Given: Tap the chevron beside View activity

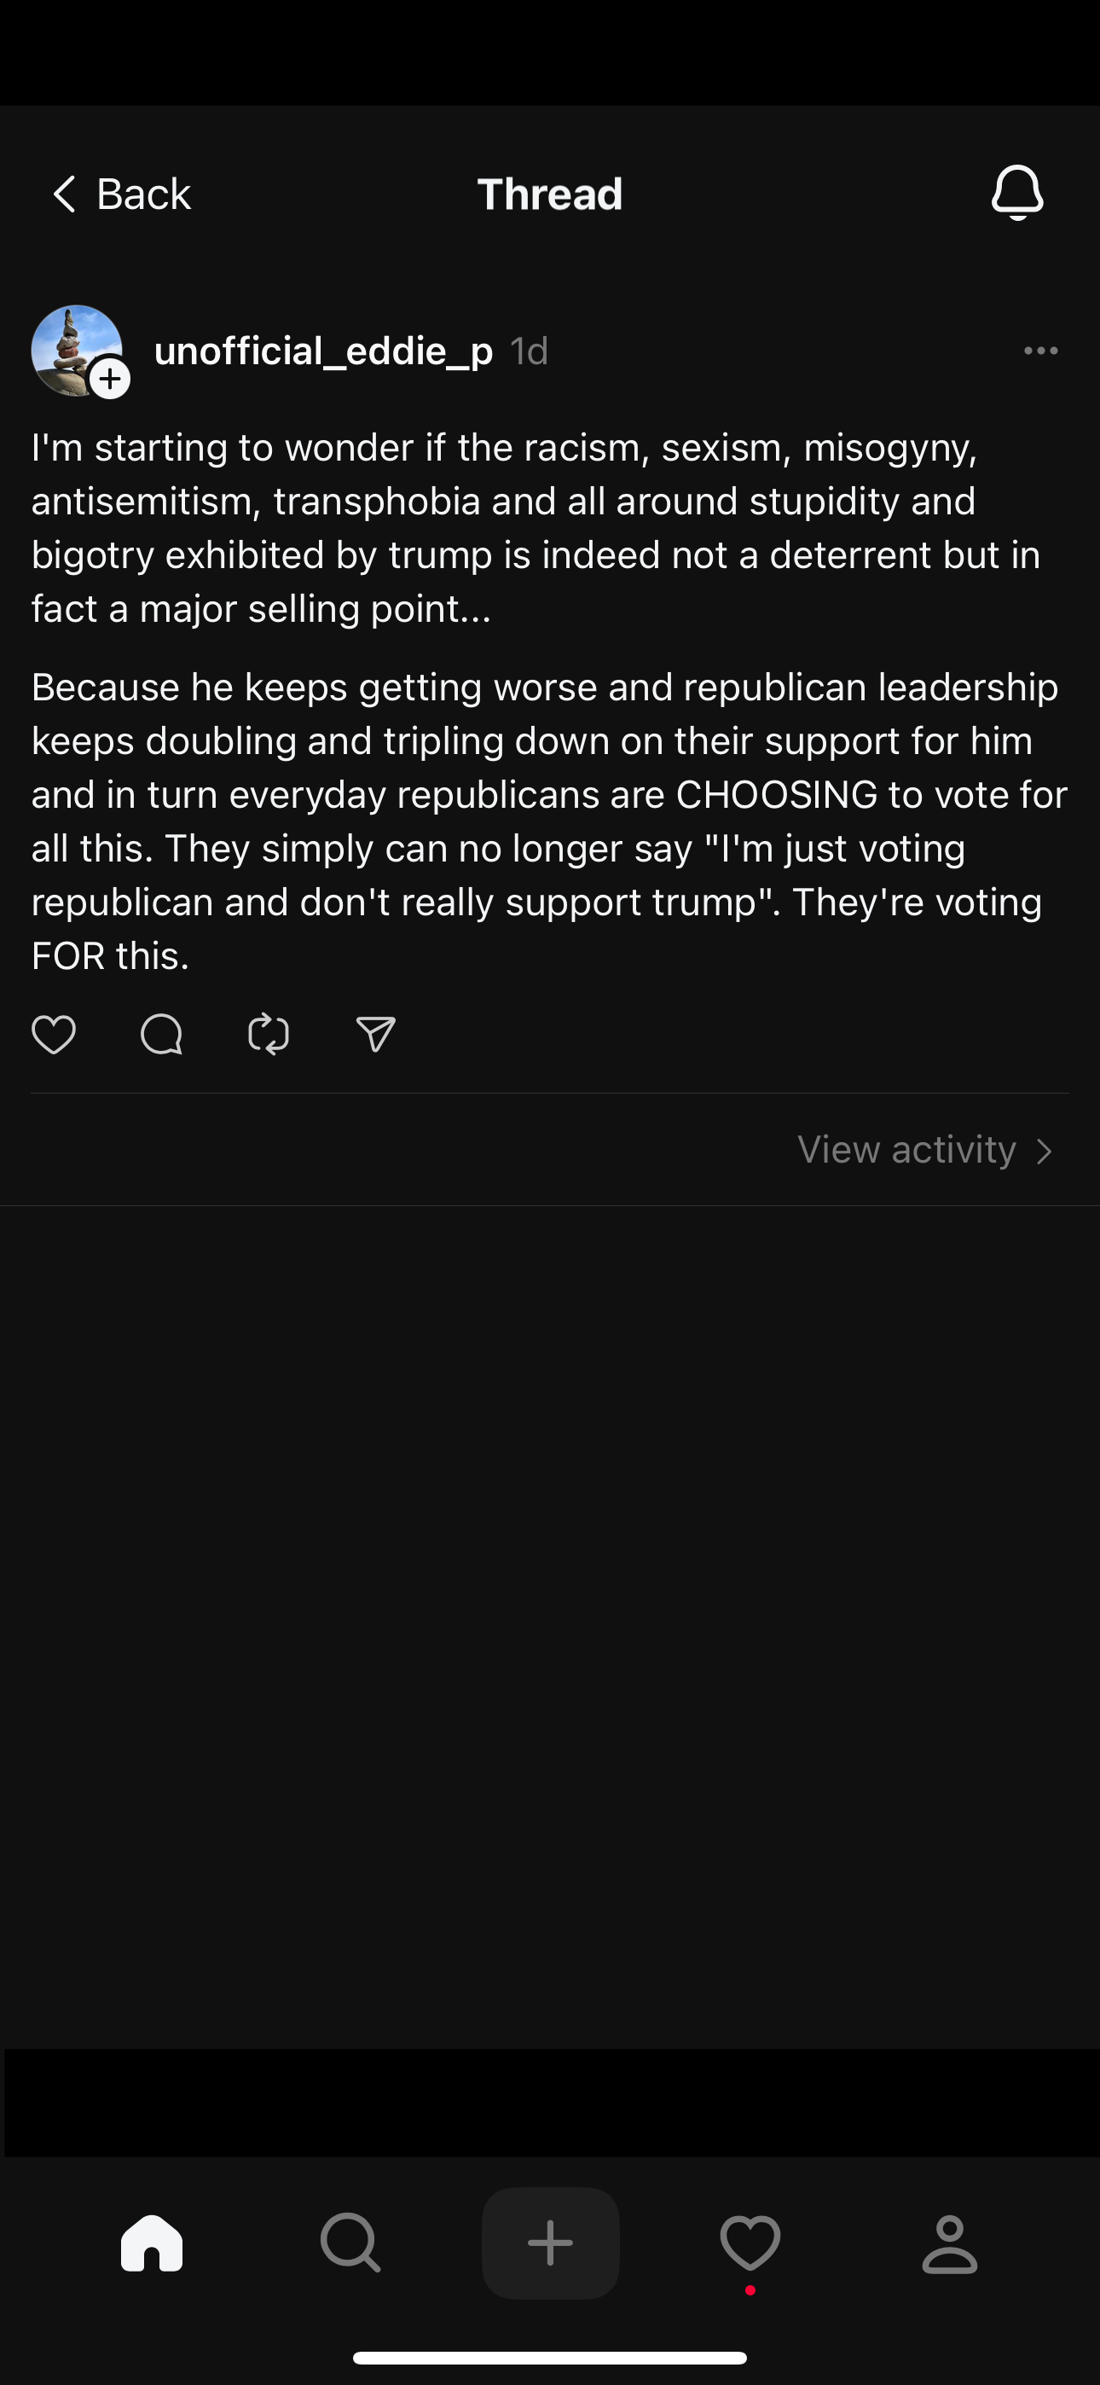Looking at the screenshot, I should pos(1045,1151).
